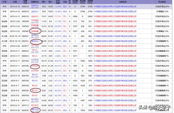Select date cell 2019-3-20
Screen dimensions: 174x113
pyautogui.click(x=15, y=21)
